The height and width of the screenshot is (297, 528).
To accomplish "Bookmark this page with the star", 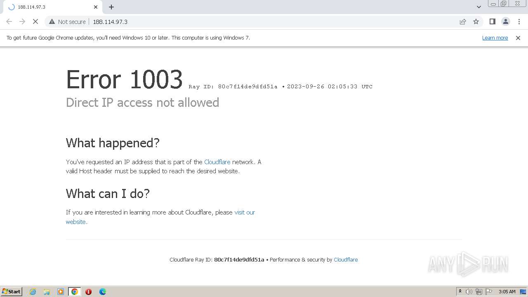I will point(476,21).
